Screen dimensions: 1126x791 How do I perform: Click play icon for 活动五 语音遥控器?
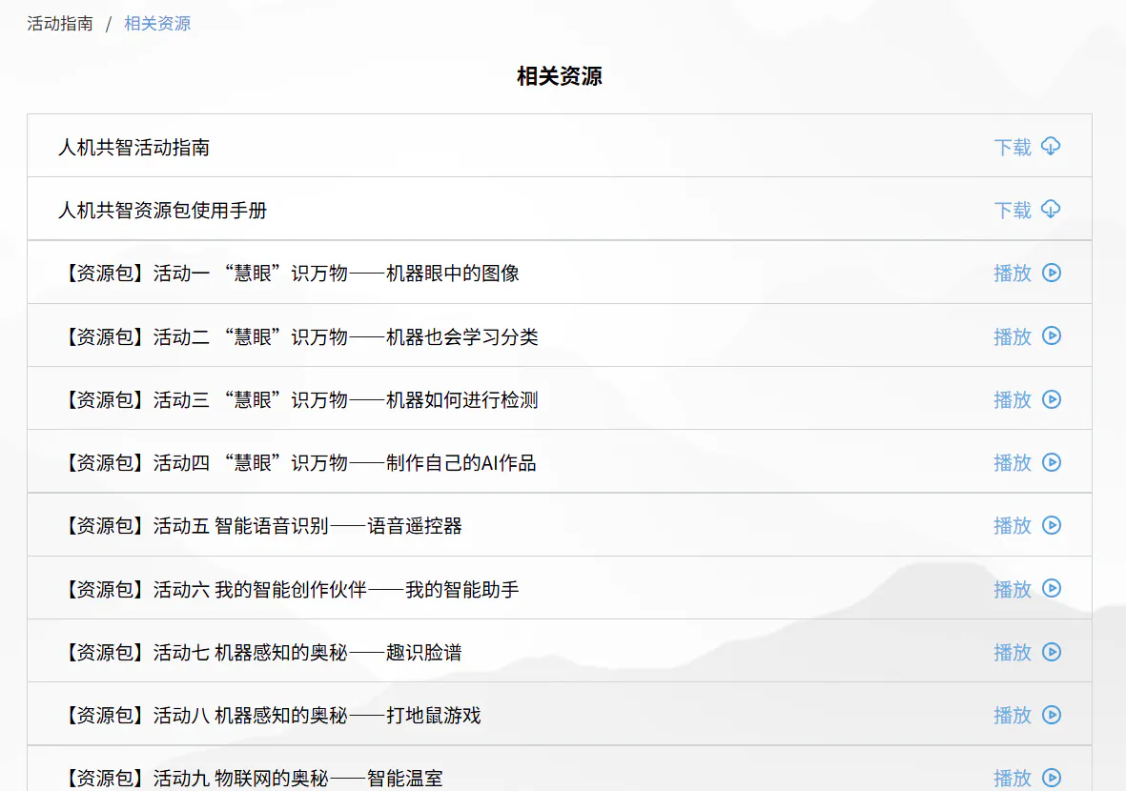1052,525
